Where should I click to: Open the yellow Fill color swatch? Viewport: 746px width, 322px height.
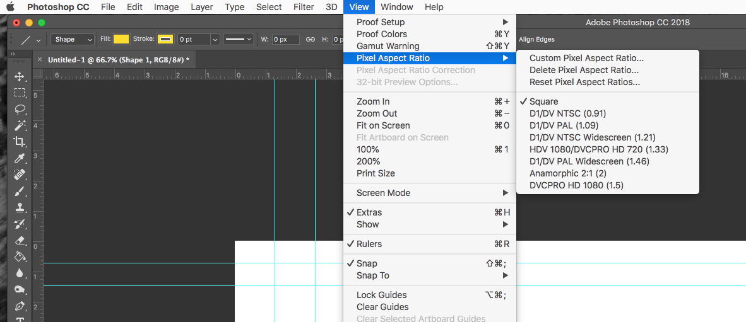click(121, 40)
